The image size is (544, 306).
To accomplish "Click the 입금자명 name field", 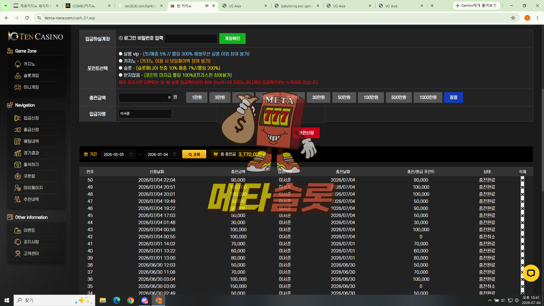I will click(145, 114).
